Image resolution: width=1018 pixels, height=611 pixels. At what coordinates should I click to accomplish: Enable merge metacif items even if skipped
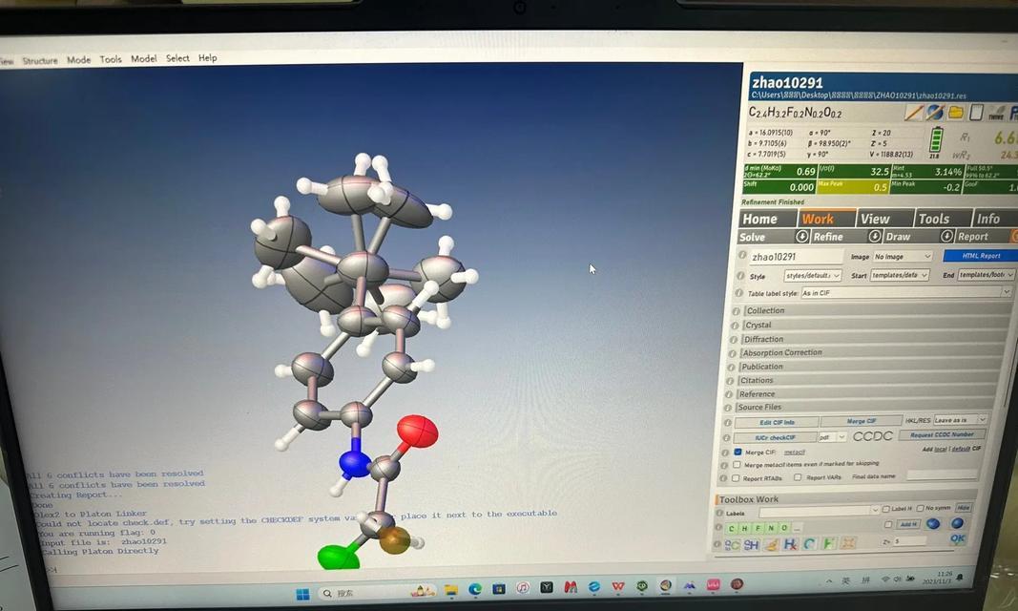[737, 465]
